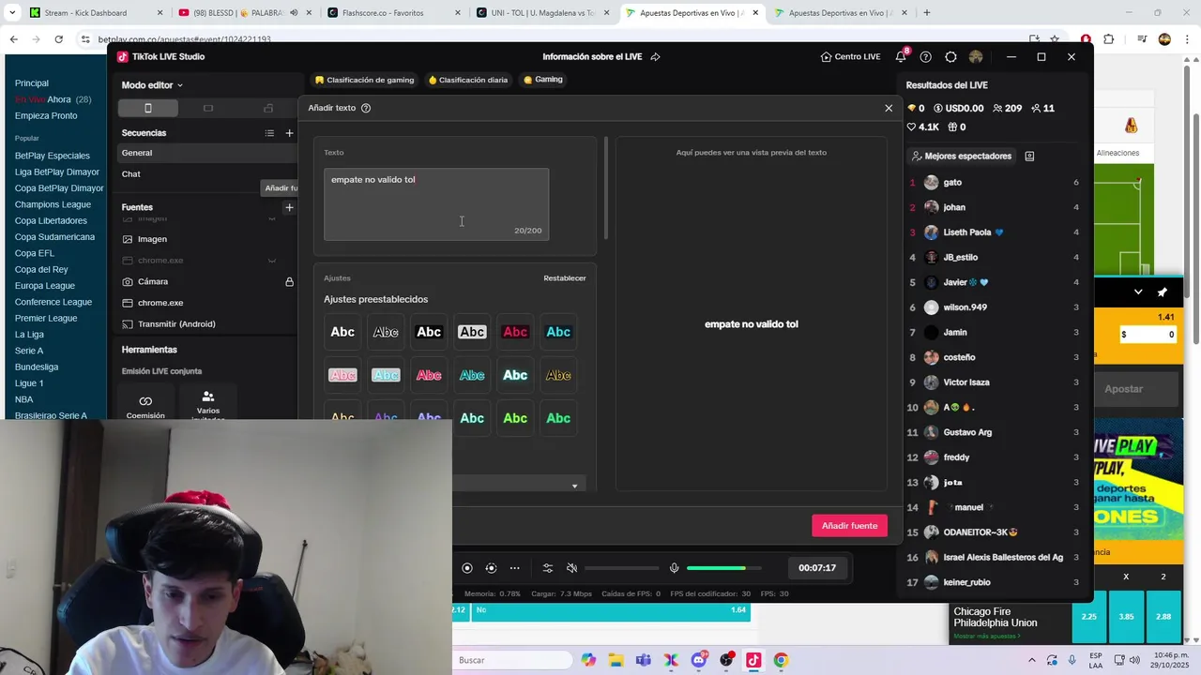Open the Secuencias list view icon

(269, 133)
